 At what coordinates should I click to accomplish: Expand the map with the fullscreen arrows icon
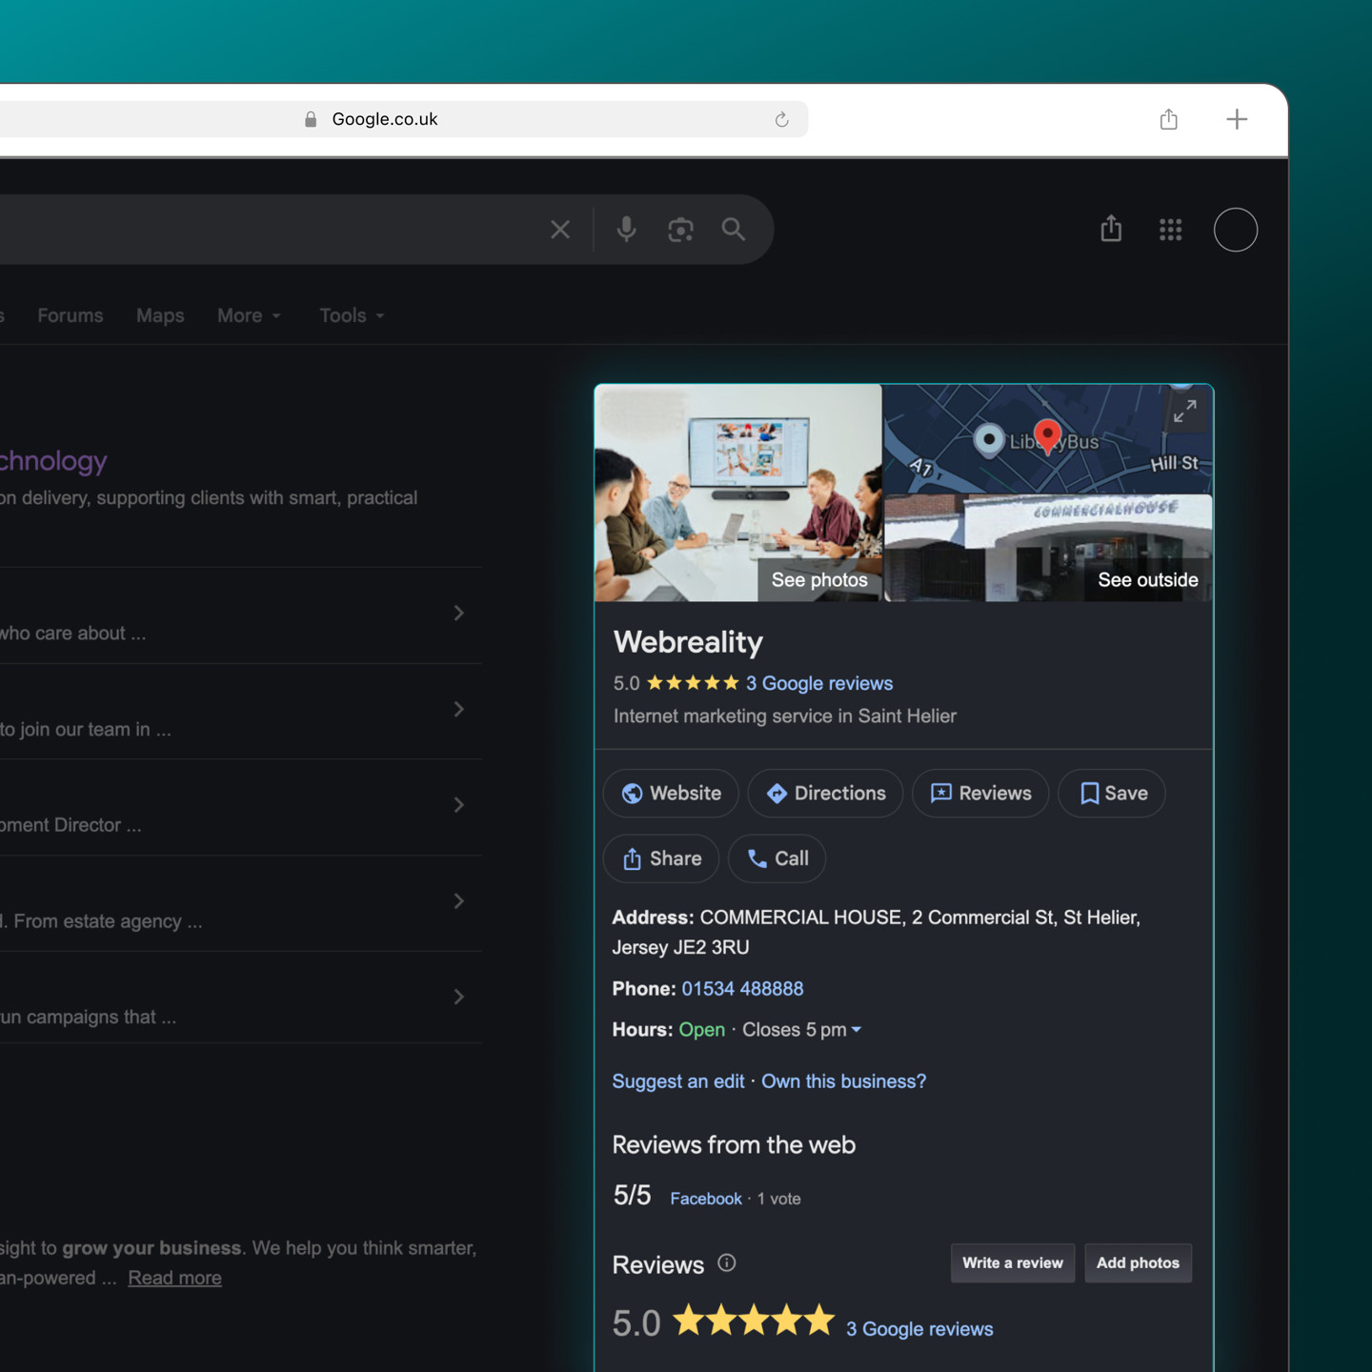coord(1185,412)
